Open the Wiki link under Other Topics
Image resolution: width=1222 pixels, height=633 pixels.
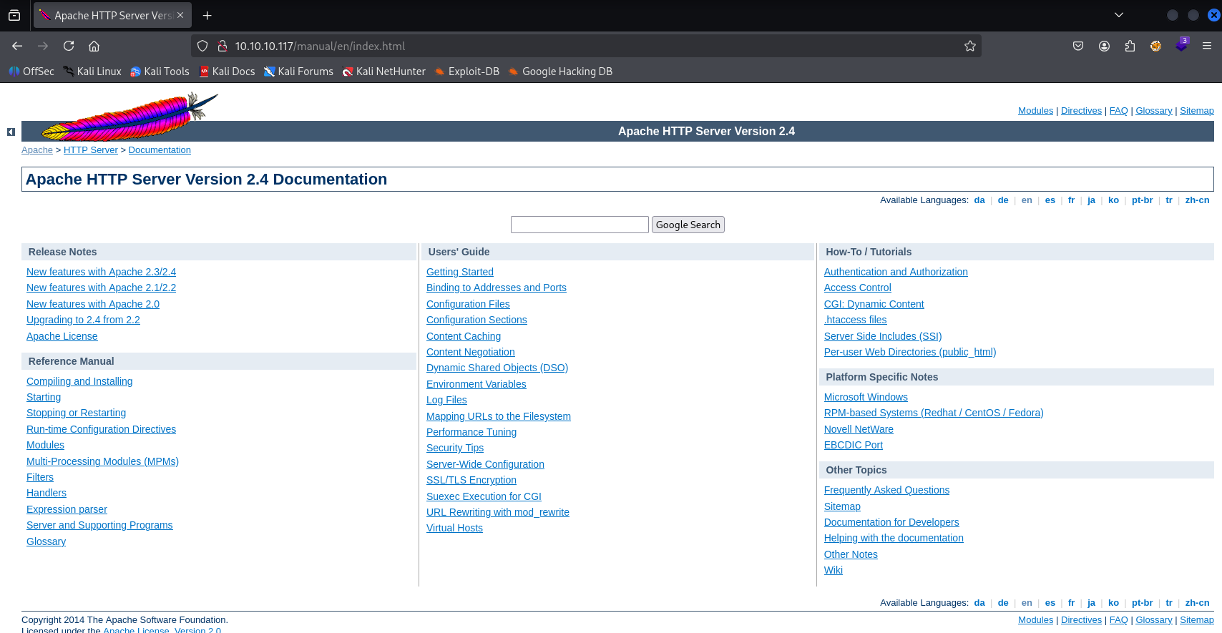click(834, 570)
